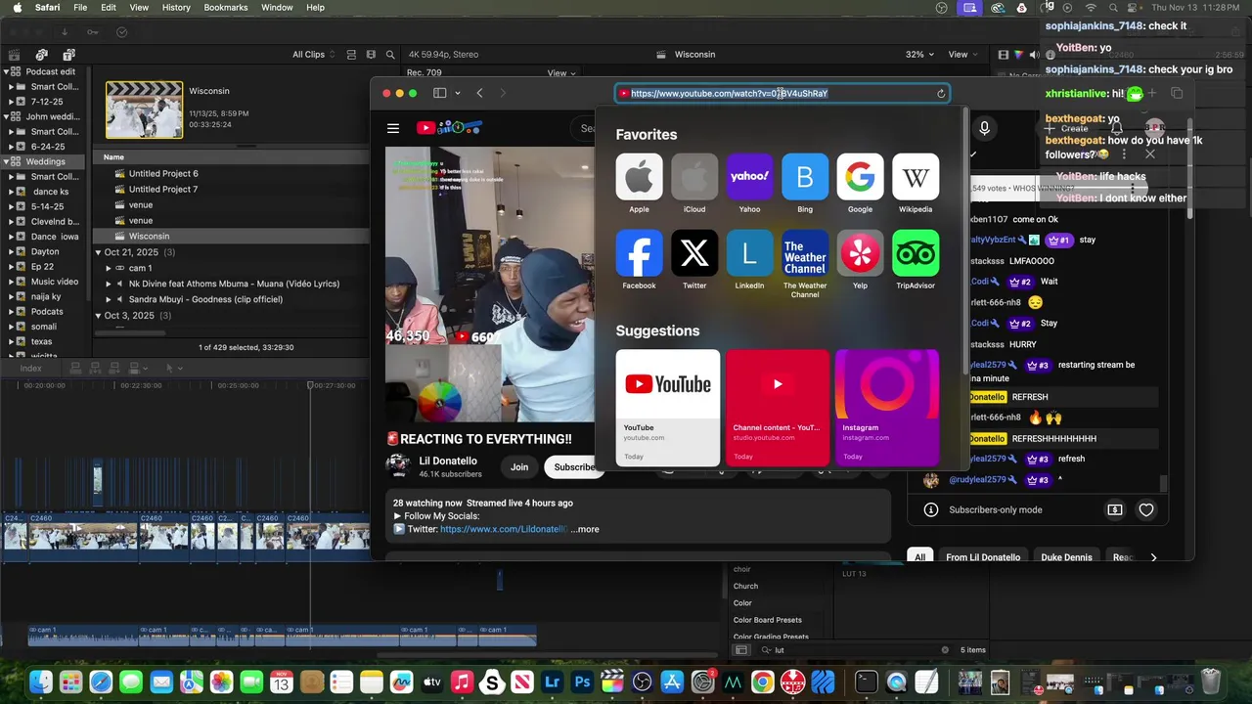
Task: Open Channel content studio suggestion
Action: pos(778,407)
